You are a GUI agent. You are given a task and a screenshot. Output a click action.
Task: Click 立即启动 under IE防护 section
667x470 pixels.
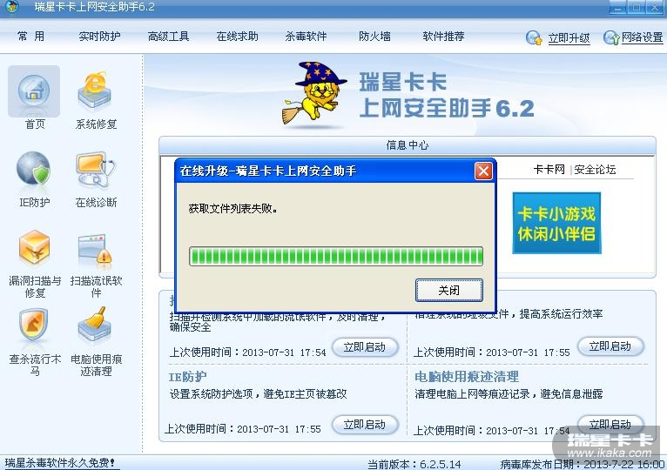click(365, 425)
